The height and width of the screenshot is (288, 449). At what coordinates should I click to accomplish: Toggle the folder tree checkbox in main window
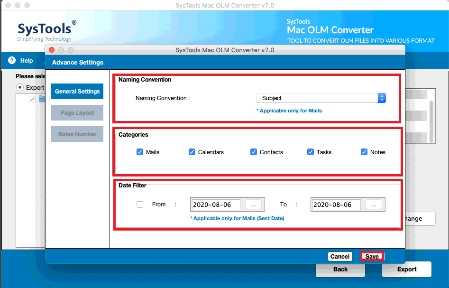[x=32, y=99]
